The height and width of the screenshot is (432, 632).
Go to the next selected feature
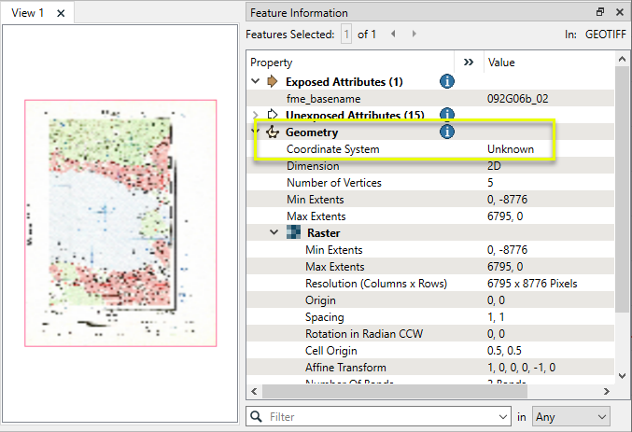[x=414, y=34]
